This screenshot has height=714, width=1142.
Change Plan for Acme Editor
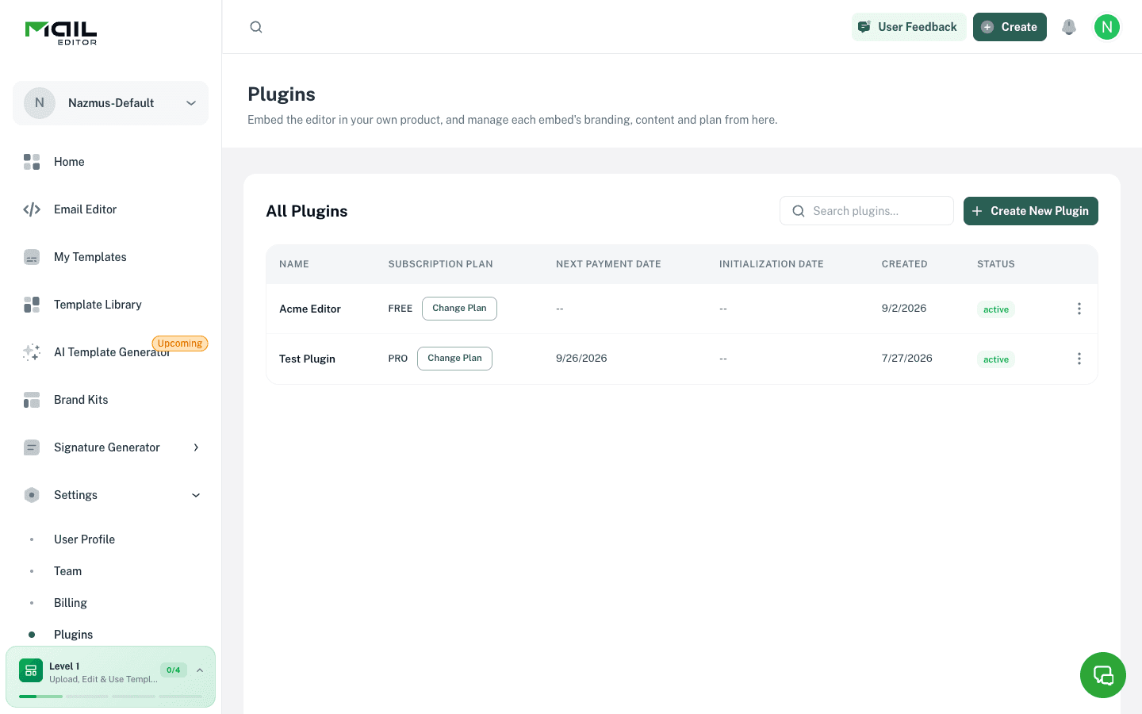(459, 309)
